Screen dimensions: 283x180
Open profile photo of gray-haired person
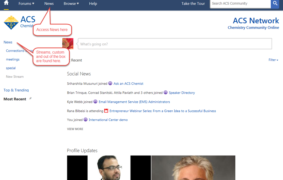[193, 168]
